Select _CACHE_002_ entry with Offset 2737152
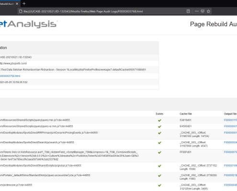Image resolution: width=237 pixels, height=191 pixels. [x=198, y=167]
